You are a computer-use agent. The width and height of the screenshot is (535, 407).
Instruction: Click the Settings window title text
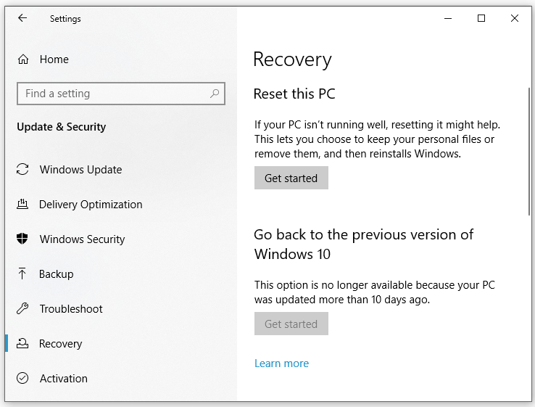tap(65, 19)
